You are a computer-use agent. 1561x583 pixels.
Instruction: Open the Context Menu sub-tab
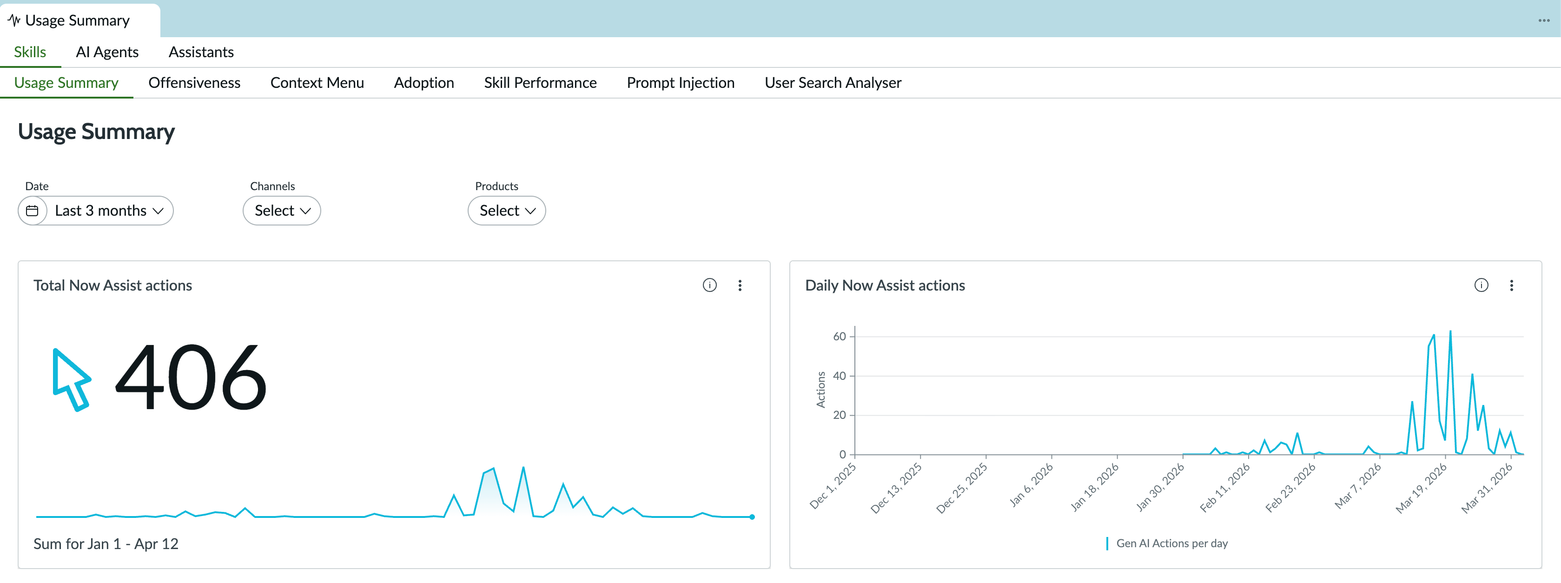[317, 82]
